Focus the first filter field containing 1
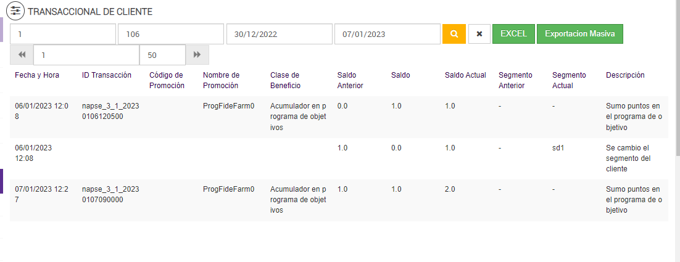 63,34
